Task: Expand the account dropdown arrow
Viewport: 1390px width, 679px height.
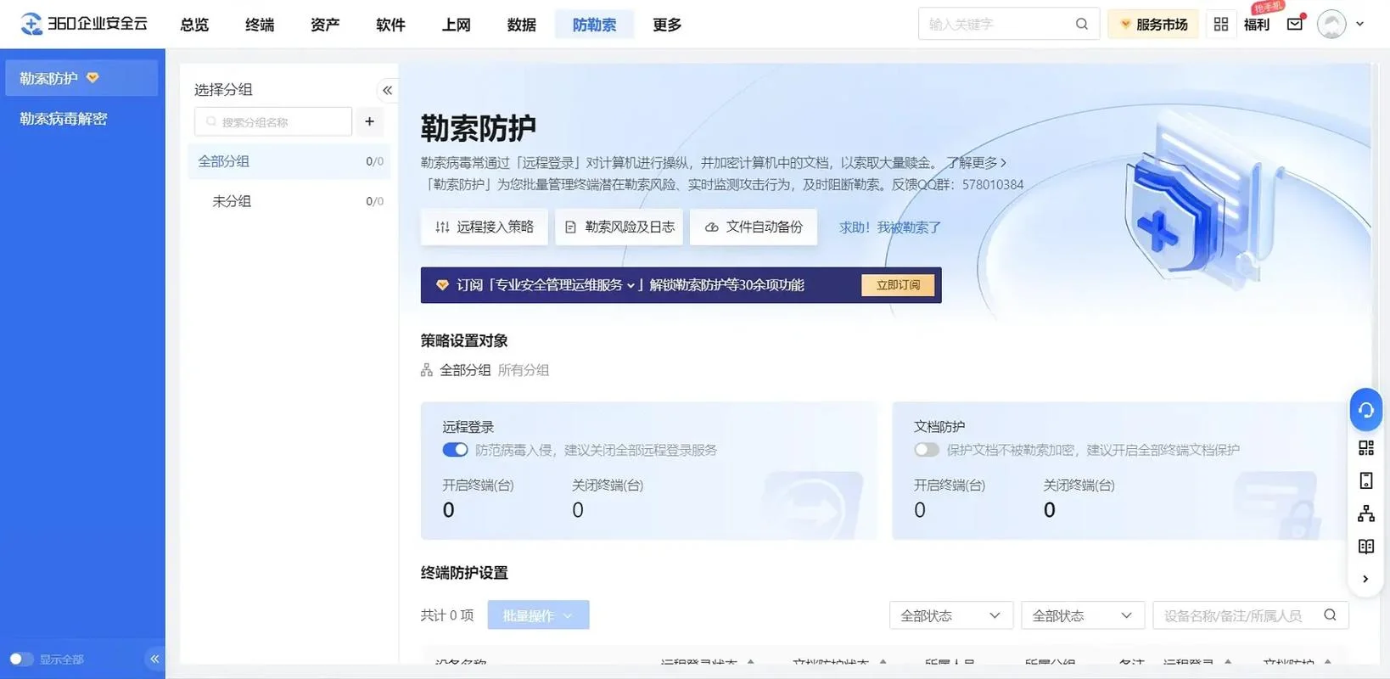Action: click(1360, 24)
